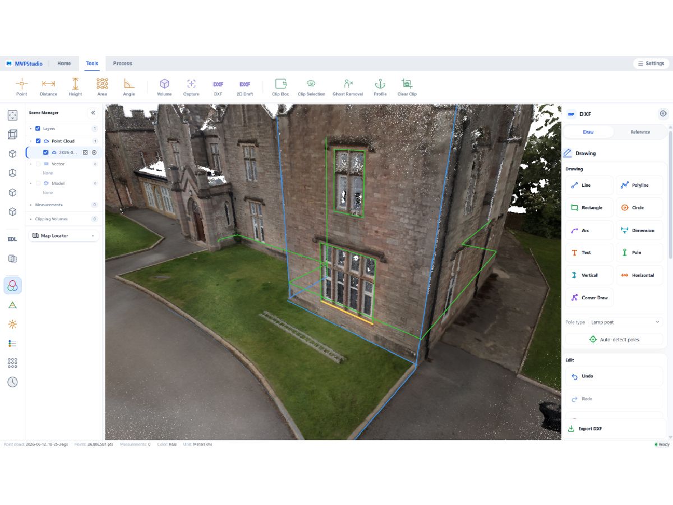Select the Distance measurement tool

48,87
